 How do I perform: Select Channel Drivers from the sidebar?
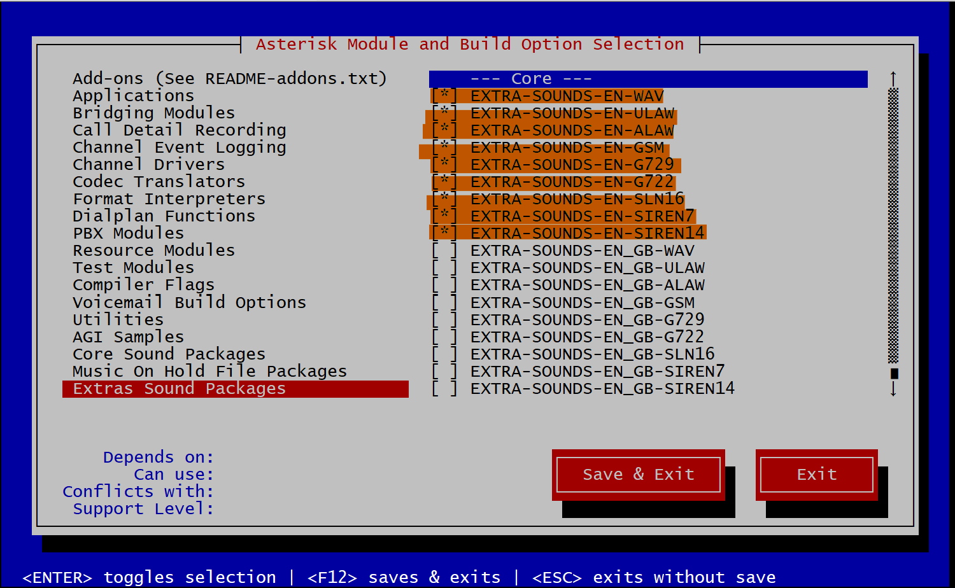[148, 164]
